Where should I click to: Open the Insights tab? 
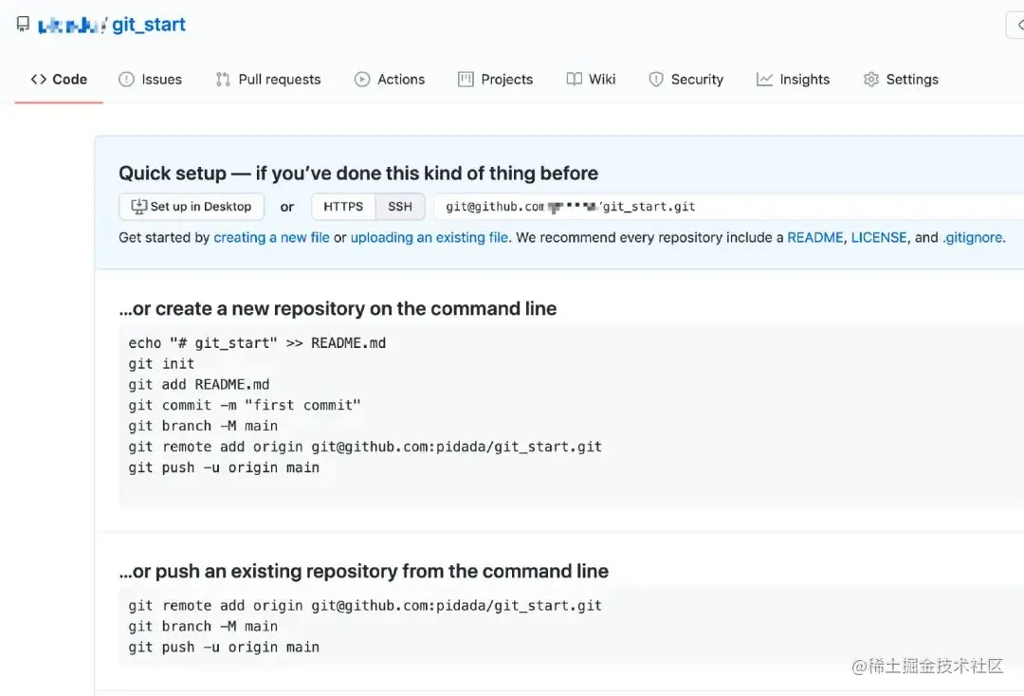793,79
